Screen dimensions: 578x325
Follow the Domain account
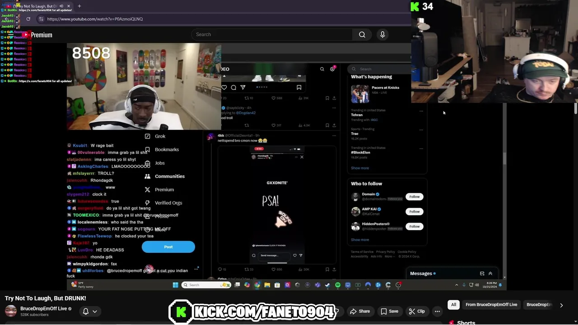[415, 197]
